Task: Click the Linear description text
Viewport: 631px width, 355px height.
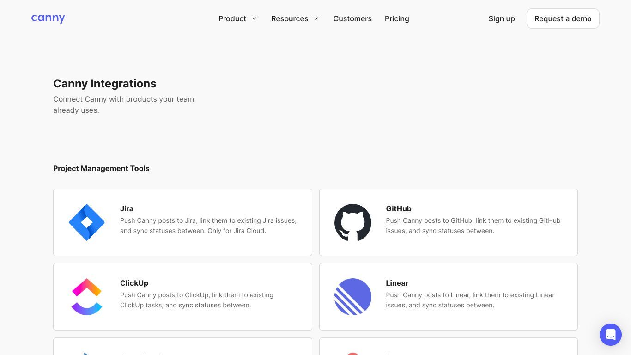Action: pyautogui.click(x=470, y=300)
